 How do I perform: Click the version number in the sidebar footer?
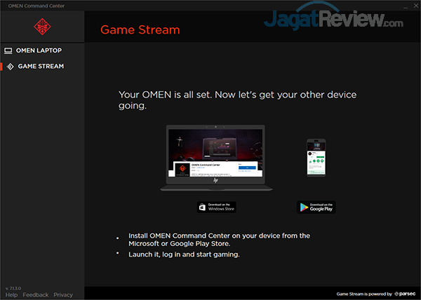13,288
